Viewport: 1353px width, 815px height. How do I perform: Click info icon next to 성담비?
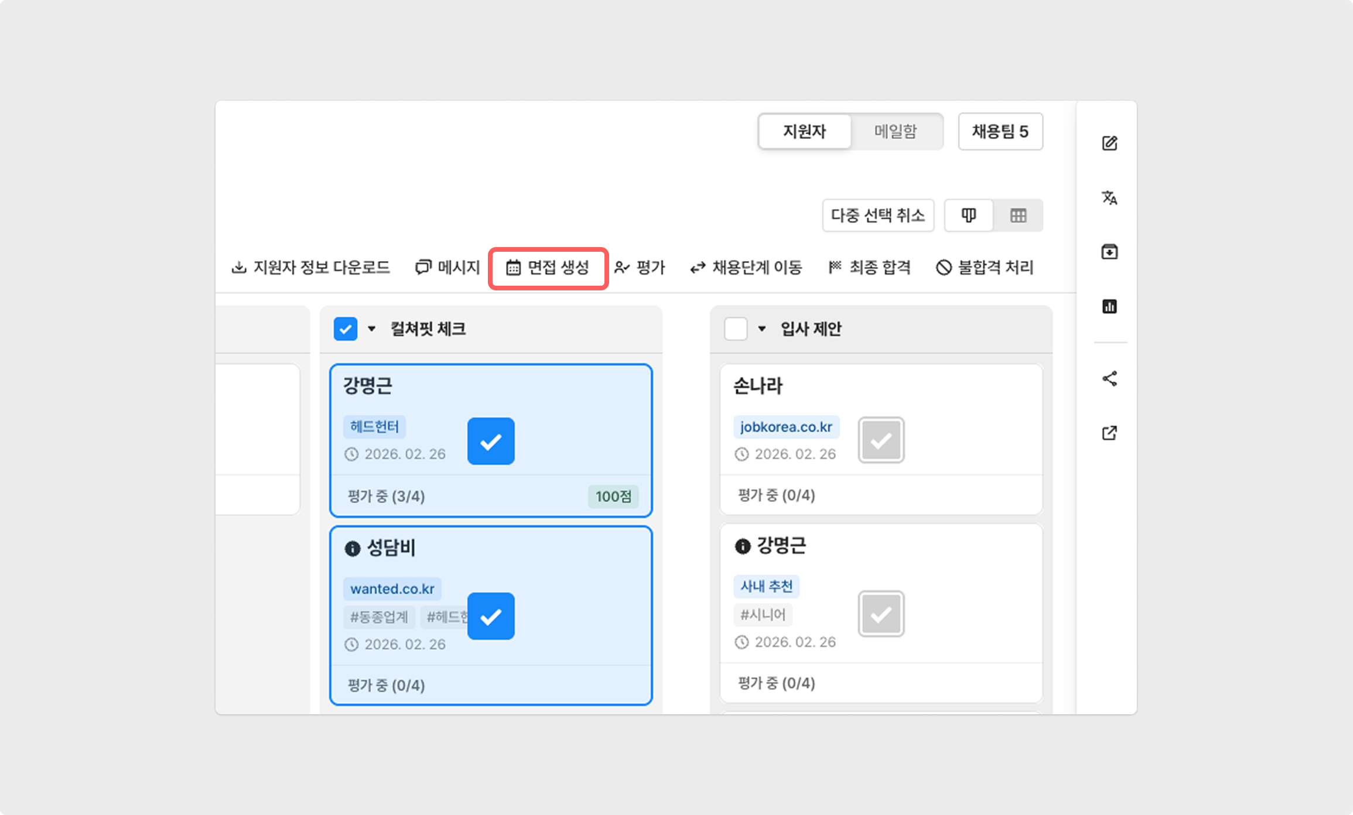coord(352,549)
